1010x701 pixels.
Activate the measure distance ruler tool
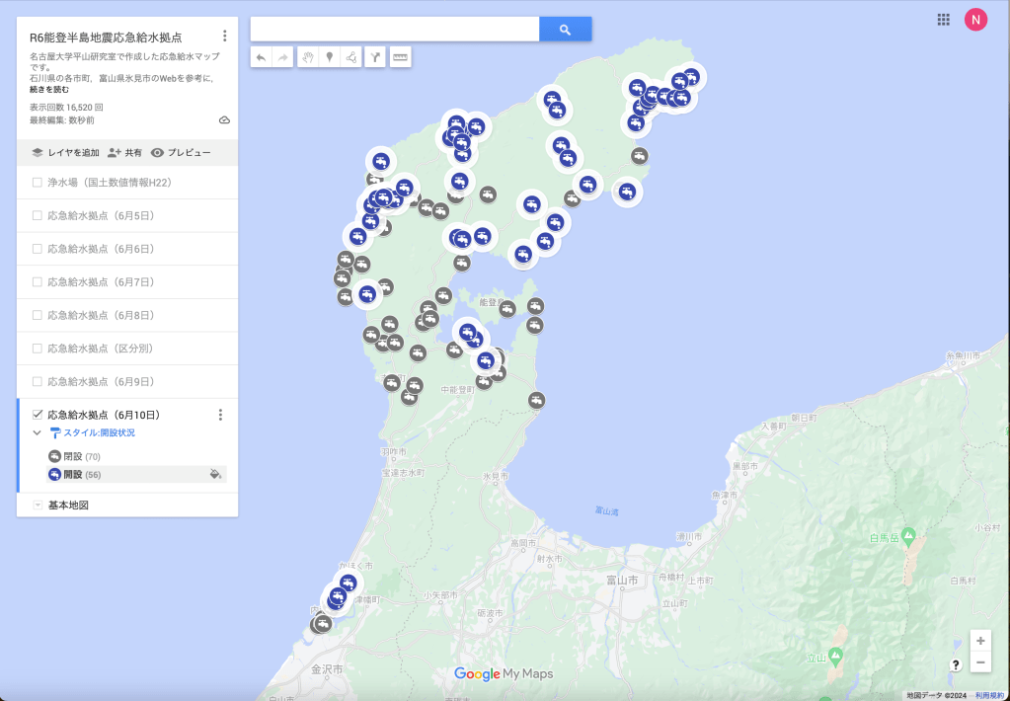tap(400, 57)
